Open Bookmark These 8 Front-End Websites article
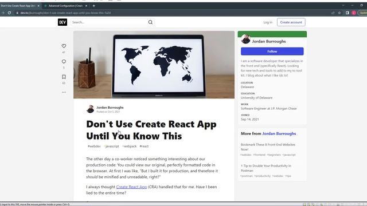 (x=268, y=147)
